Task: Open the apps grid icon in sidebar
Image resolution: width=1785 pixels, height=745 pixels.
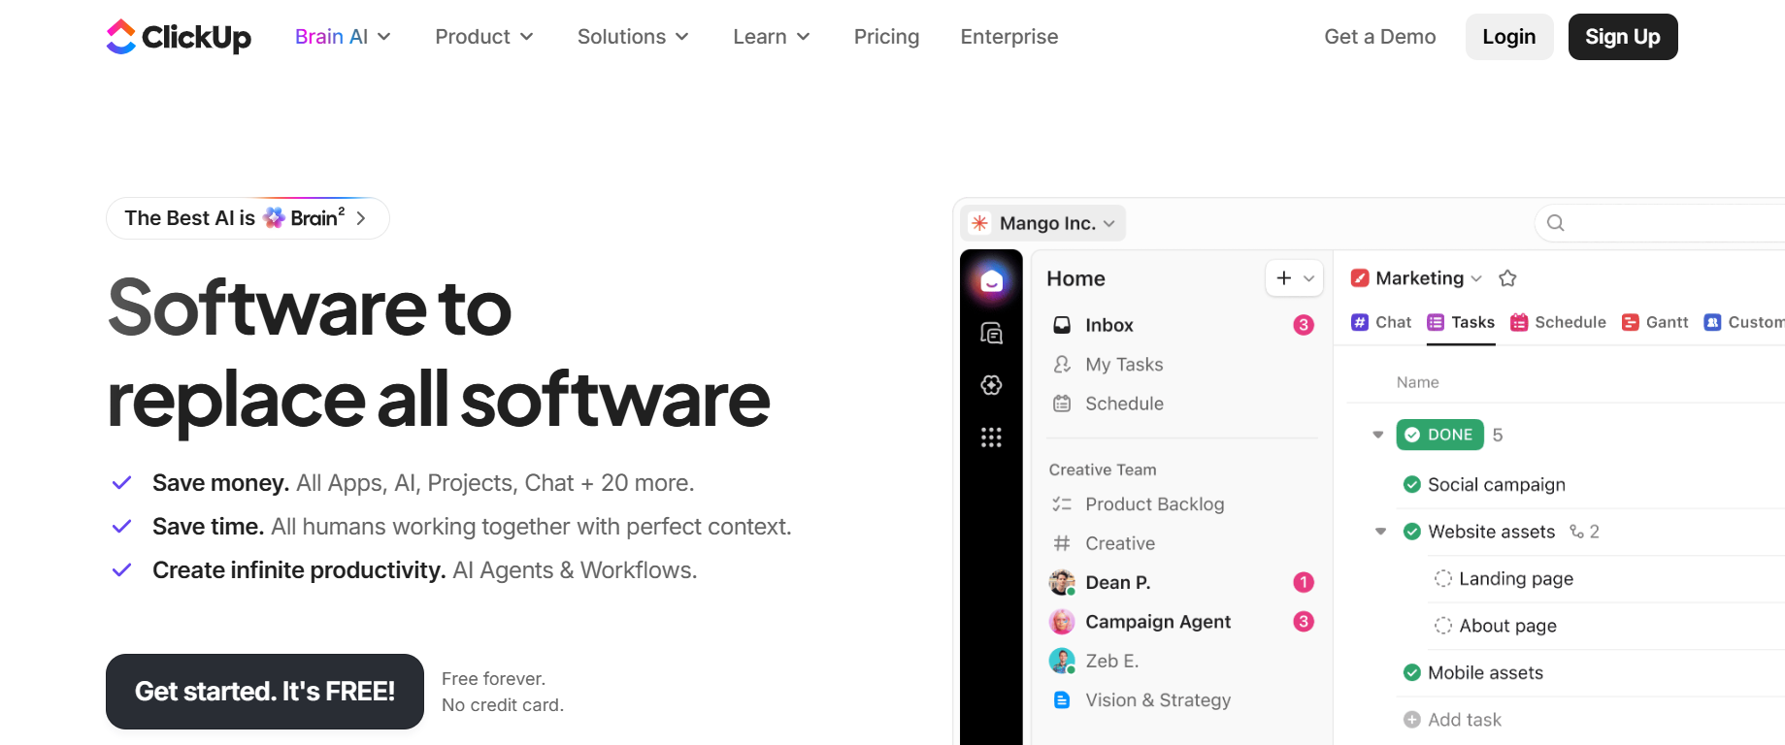Action: (x=991, y=437)
